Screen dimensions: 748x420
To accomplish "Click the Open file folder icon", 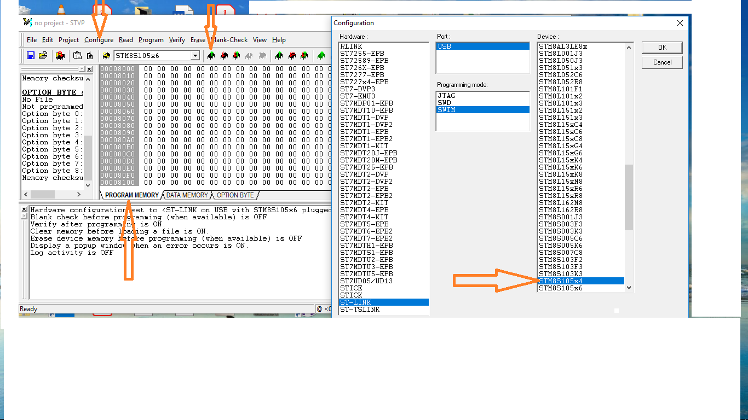I will (43, 55).
